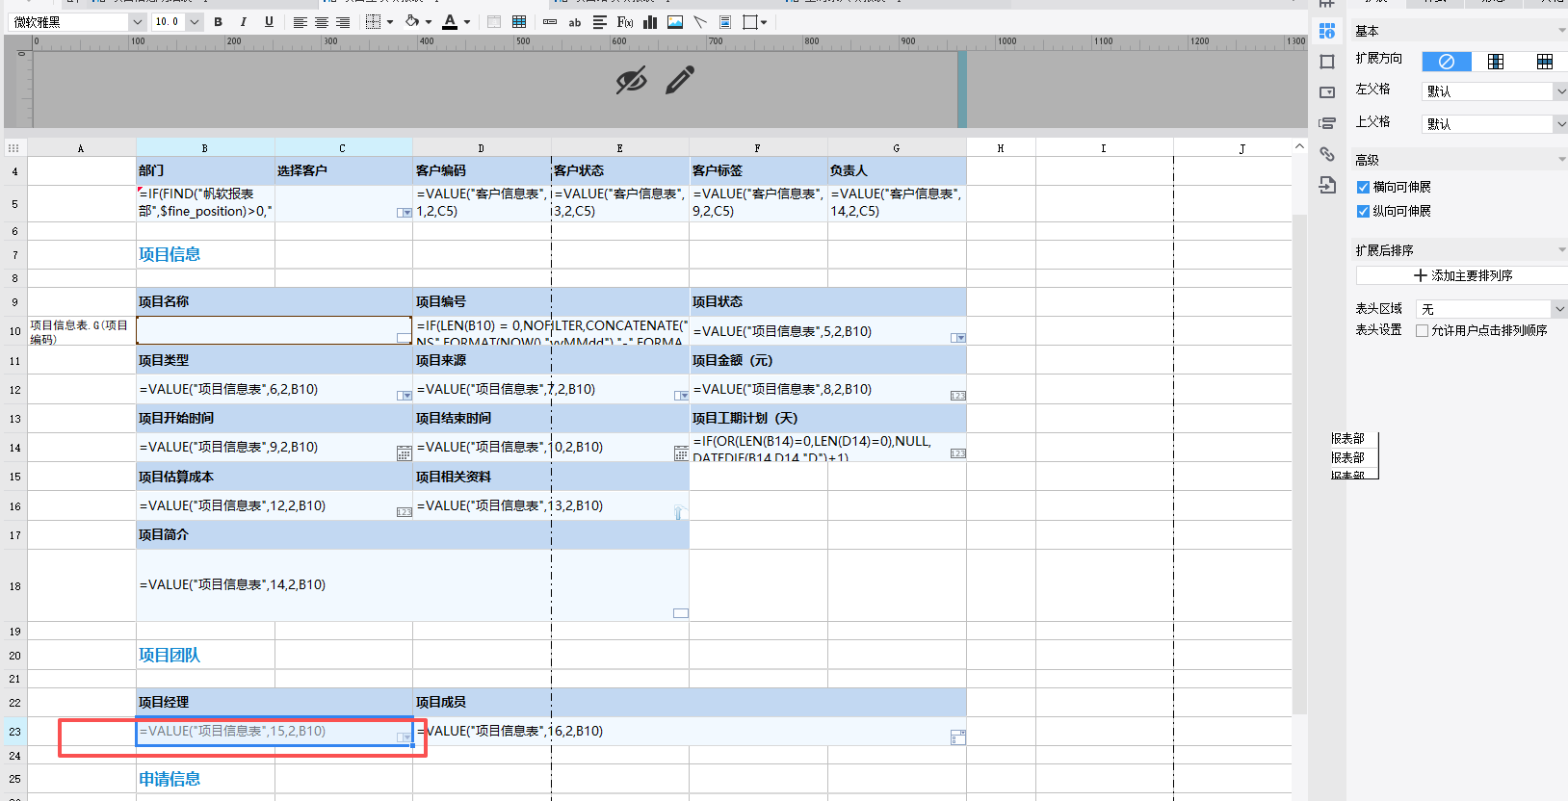Toggle italic formatting
The width and height of the screenshot is (1568, 801).
click(244, 22)
